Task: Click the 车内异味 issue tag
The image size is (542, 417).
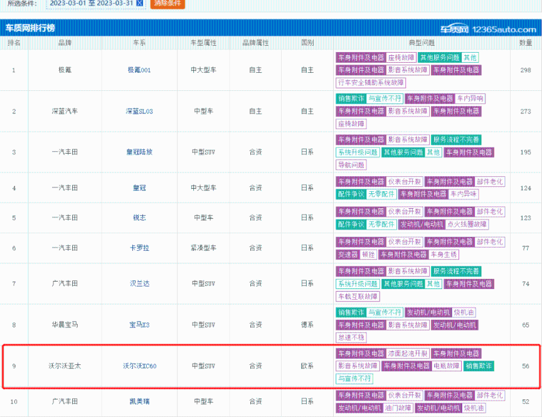Action: [x=463, y=194]
